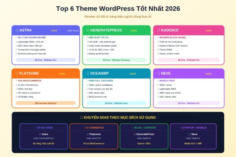The height and width of the screenshot is (157, 236).
Task: Click the title 'Top 6 Theme WordPress Tốt Nhất 2026'
Action: point(118,9)
